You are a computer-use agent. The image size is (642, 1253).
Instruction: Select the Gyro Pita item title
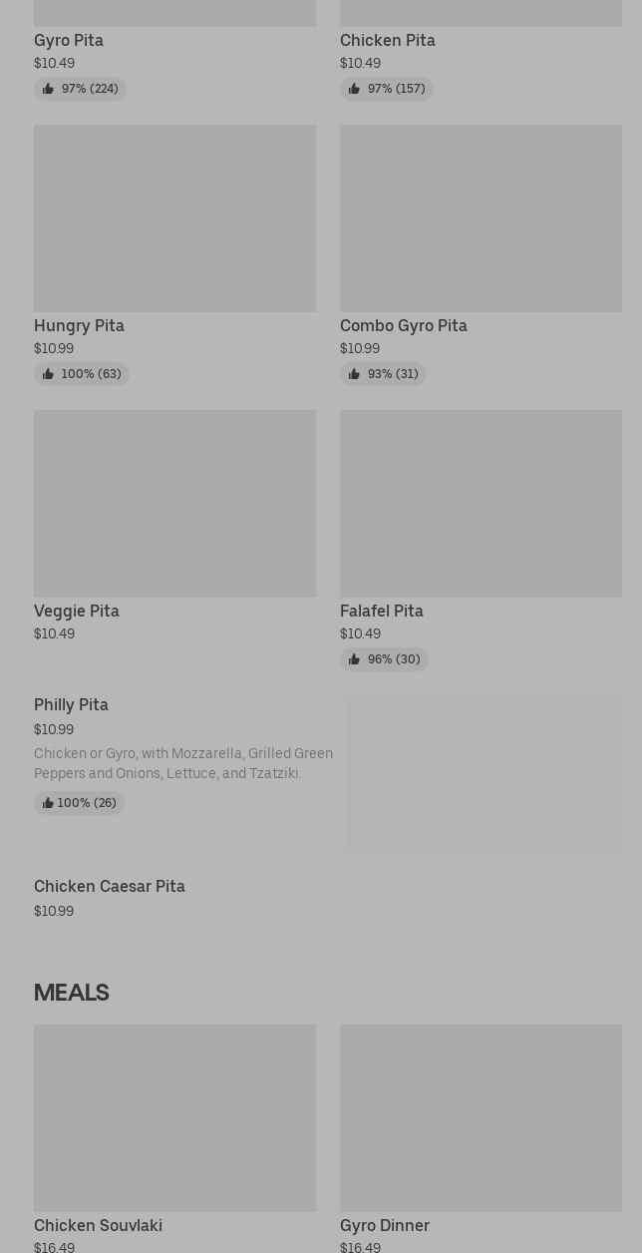point(69,40)
